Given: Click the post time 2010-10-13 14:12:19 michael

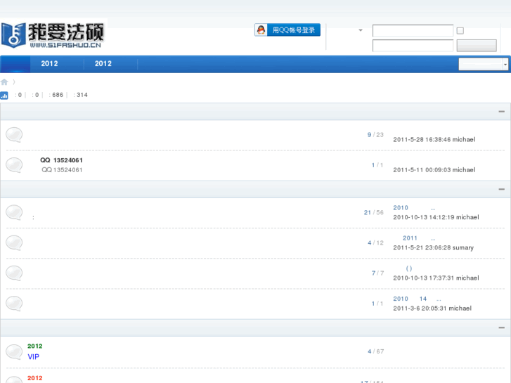Looking at the screenshot, I should tap(436, 217).
